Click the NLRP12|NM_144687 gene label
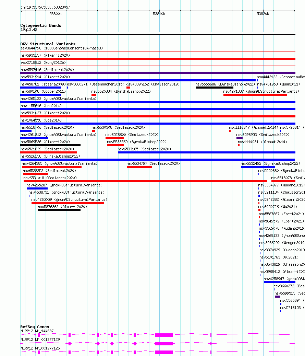Viewport: 305px width, 356px height. coord(37,331)
